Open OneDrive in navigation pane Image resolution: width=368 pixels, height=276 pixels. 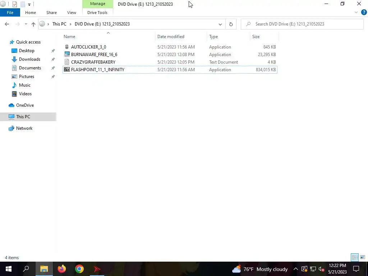(x=25, y=105)
